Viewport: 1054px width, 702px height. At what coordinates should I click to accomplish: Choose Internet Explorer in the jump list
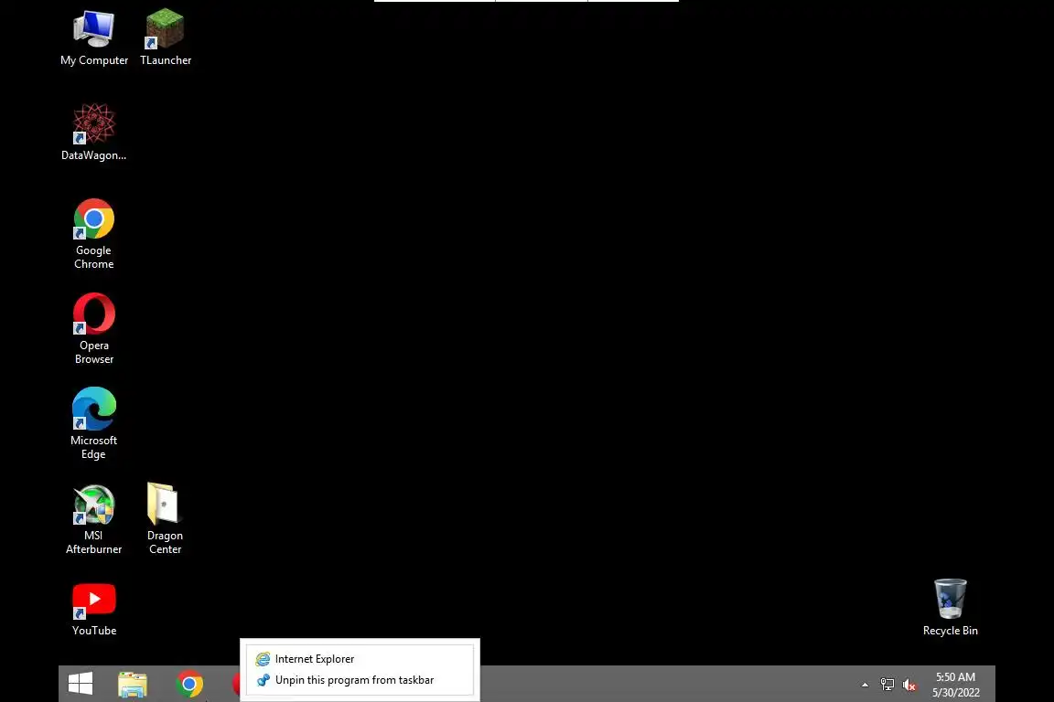(360, 659)
